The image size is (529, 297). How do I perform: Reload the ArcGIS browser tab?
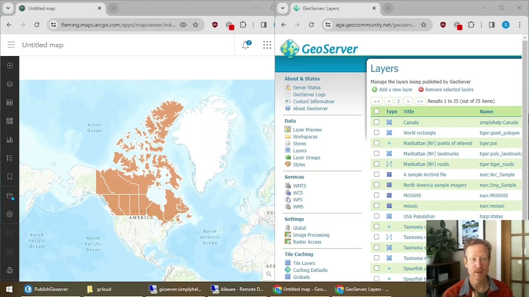pyautogui.click(x=37, y=25)
